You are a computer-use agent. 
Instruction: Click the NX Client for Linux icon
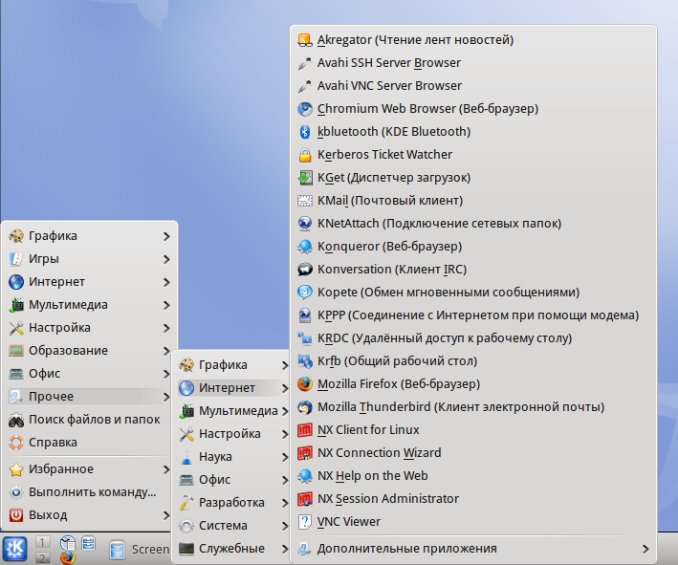[305, 429]
